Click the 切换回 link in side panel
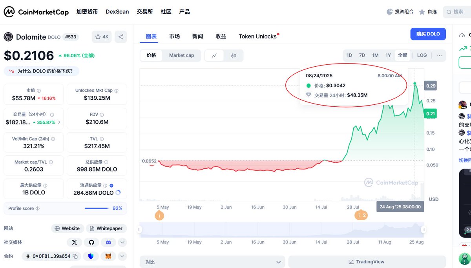The width and height of the screenshot is (471, 268). (x=465, y=160)
